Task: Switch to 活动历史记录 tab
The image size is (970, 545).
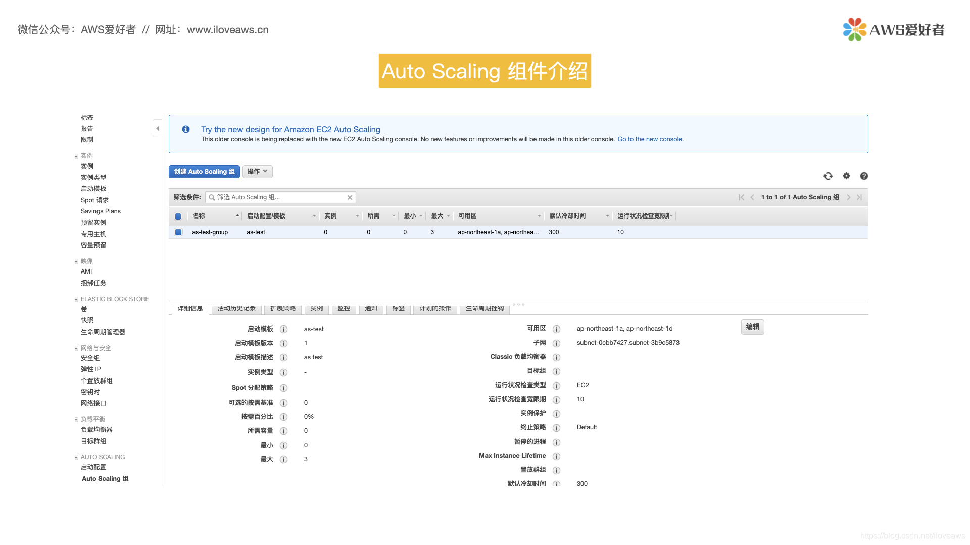Action: [236, 309]
